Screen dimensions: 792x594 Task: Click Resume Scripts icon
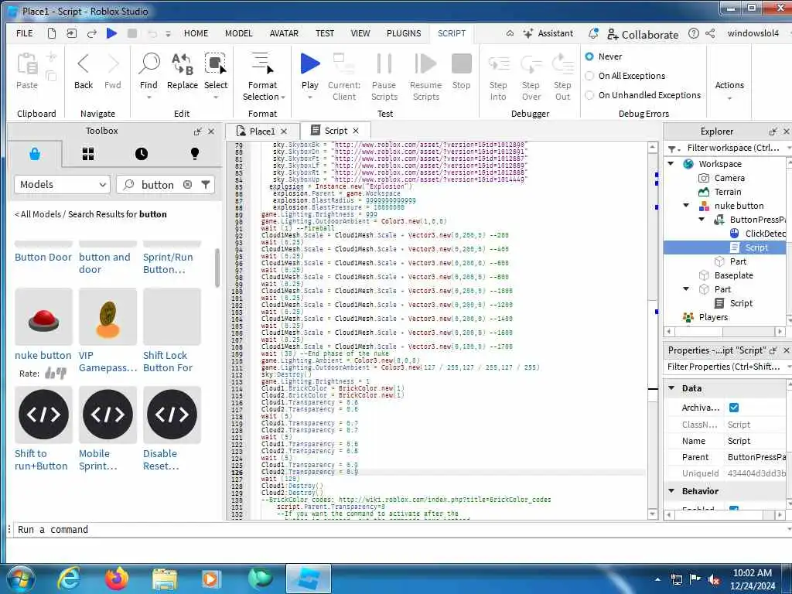(426, 64)
